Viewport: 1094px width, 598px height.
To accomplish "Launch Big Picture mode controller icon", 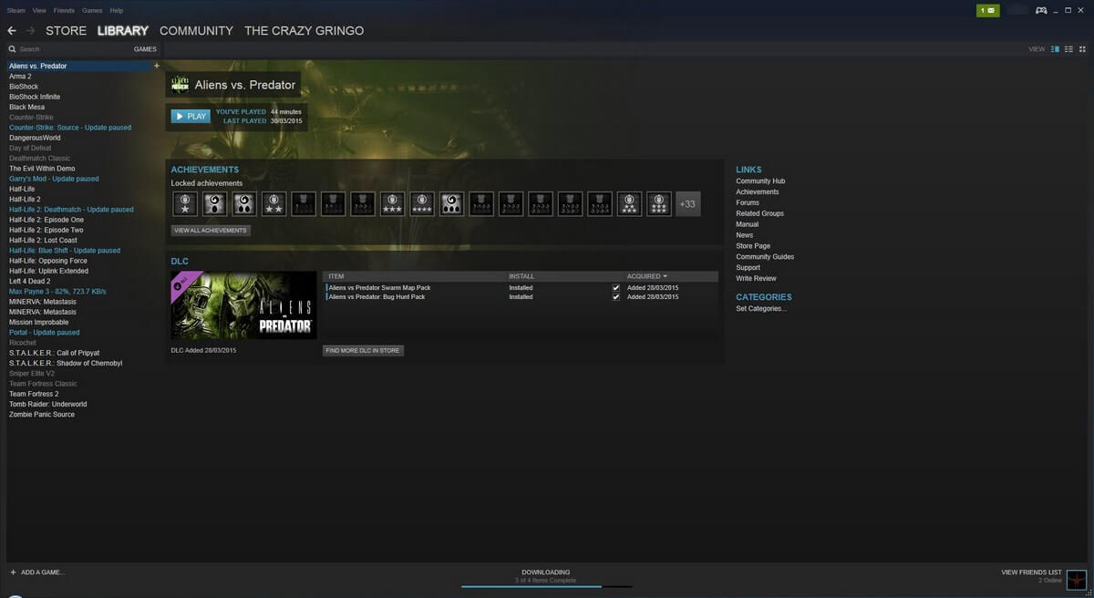I will (1041, 10).
